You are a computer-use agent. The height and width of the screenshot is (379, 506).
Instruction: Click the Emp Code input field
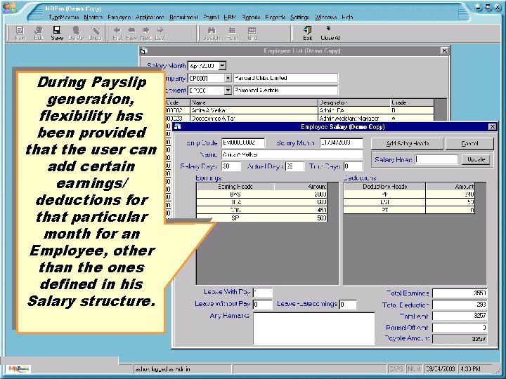click(243, 142)
